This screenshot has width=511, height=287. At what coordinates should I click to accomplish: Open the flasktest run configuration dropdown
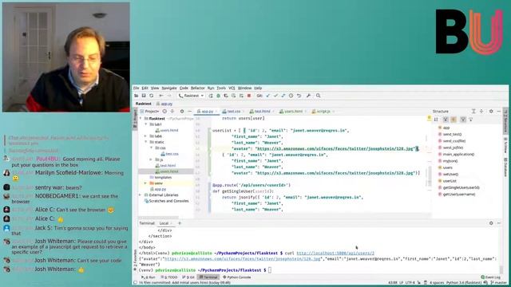pos(192,96)
